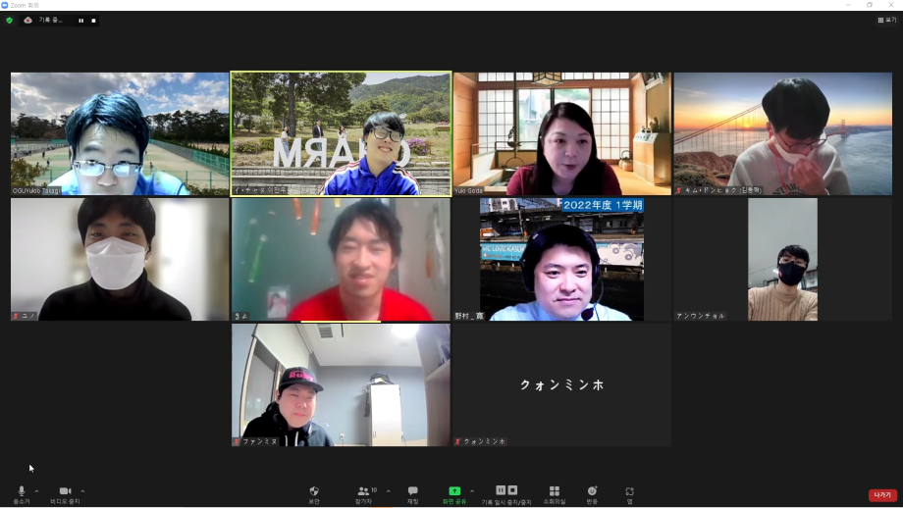
Task: Click pause/stop recording in bottom toolbar
Action: pos(506,492)
